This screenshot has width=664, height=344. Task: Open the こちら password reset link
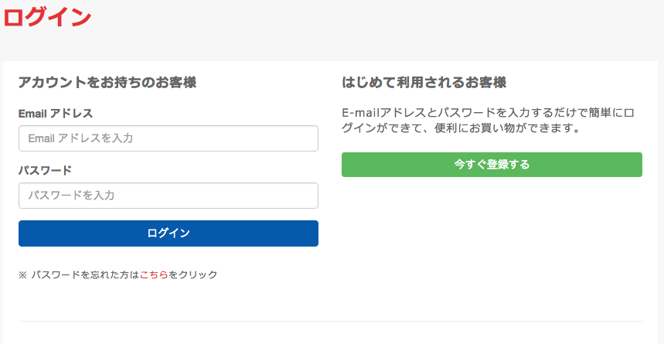click(154, 274)
